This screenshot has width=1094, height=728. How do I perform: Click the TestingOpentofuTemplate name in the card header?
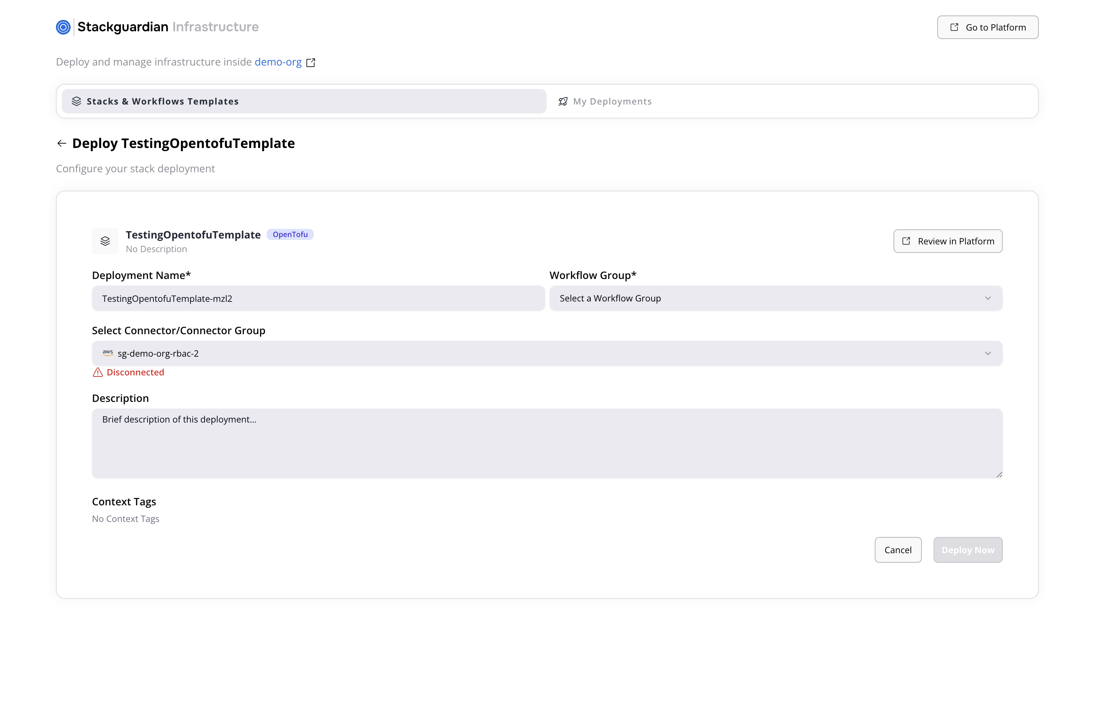point(193,235)
